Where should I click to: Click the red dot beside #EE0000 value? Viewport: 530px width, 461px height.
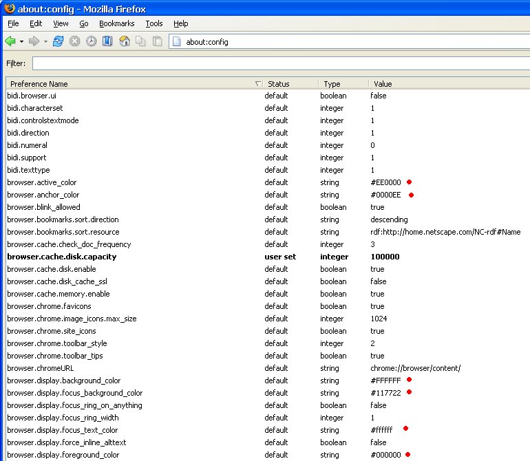pyautogui.click(x=409, y=182)
